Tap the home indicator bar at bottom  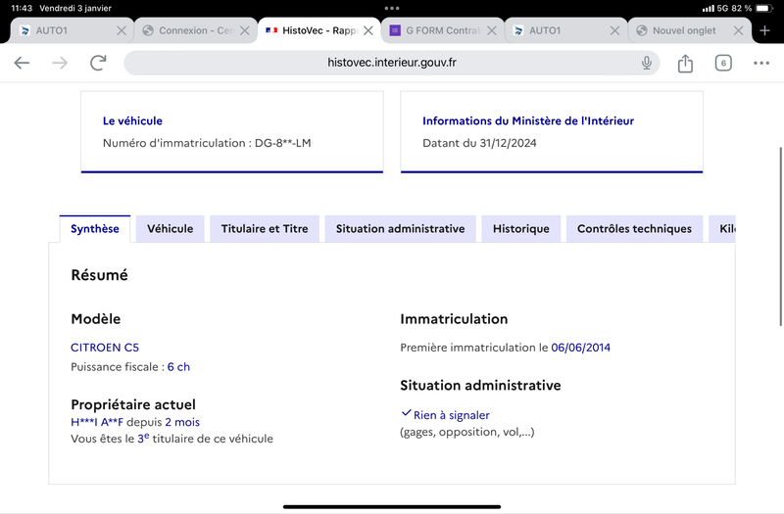click(391, 506)
